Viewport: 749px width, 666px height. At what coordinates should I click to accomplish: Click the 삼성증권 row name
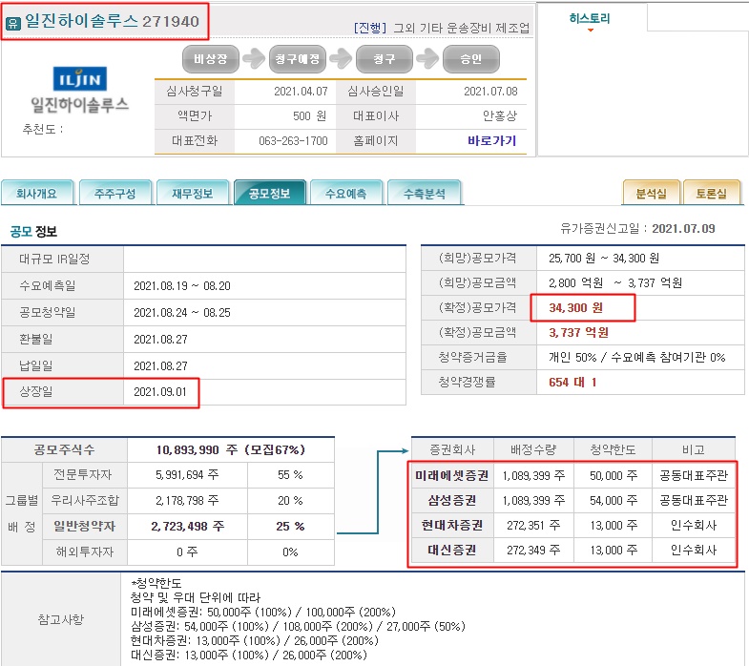pos(452,500)
